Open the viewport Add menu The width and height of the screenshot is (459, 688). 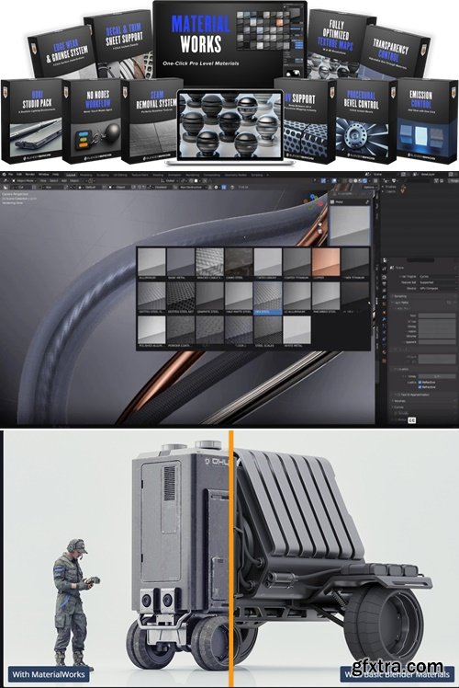click(64, 180)
